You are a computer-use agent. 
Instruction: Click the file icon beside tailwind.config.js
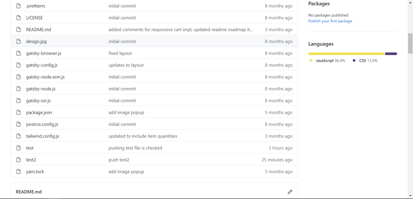pyautogui.click(x=19, y=136)
